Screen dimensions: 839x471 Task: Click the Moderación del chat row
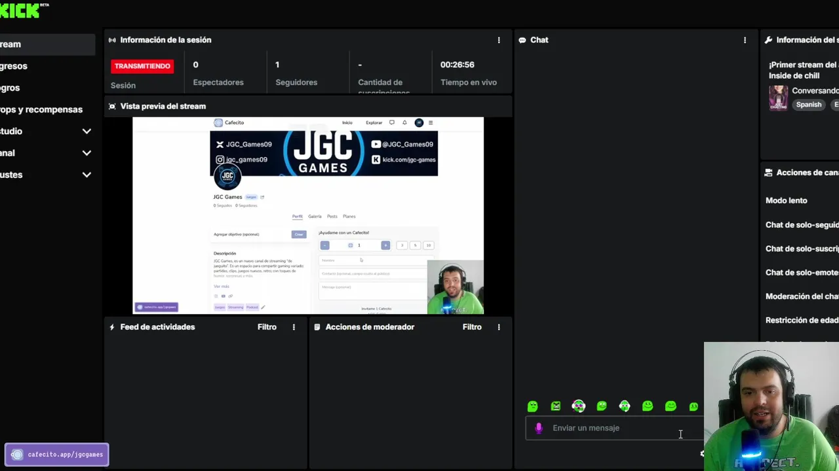802,296
